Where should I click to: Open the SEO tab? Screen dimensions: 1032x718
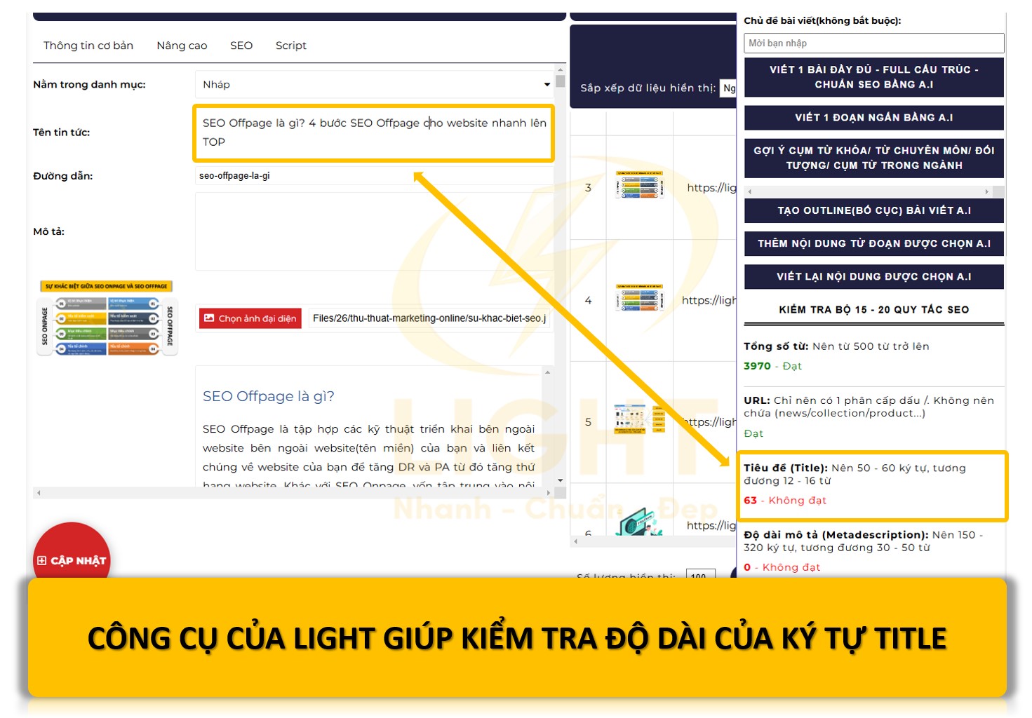point(241,46)
